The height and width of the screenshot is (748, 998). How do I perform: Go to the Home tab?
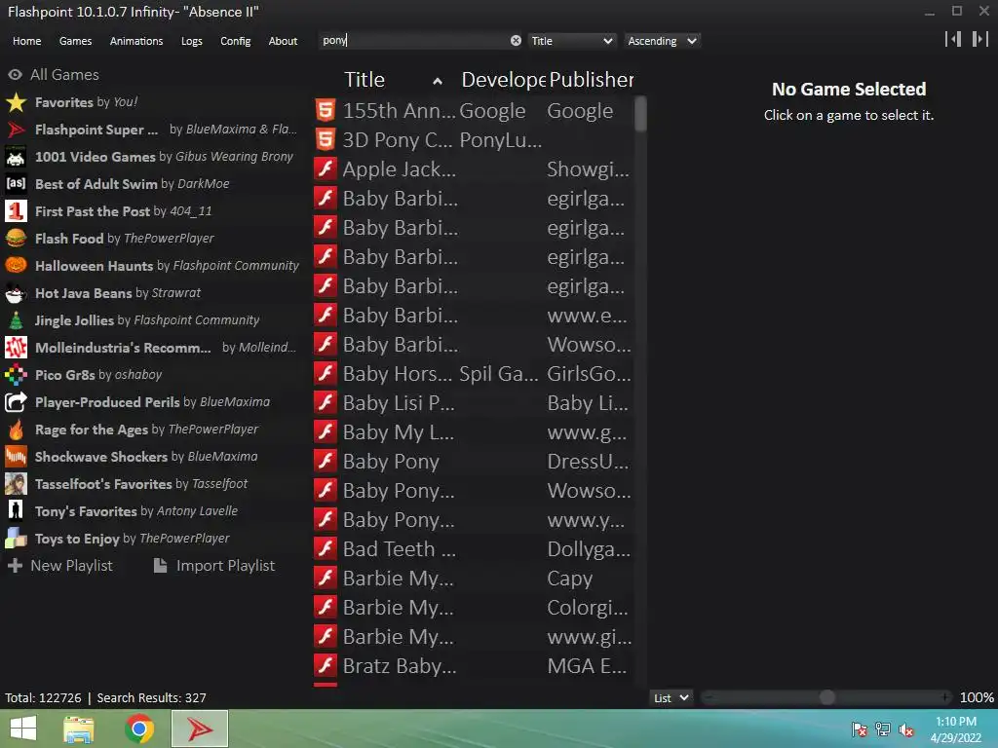pos(26,41)
